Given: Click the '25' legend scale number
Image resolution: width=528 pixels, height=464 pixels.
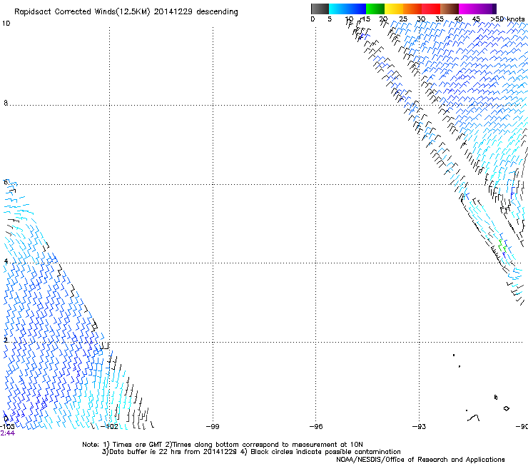Looking at the screenshot, I should coord(403,19).
